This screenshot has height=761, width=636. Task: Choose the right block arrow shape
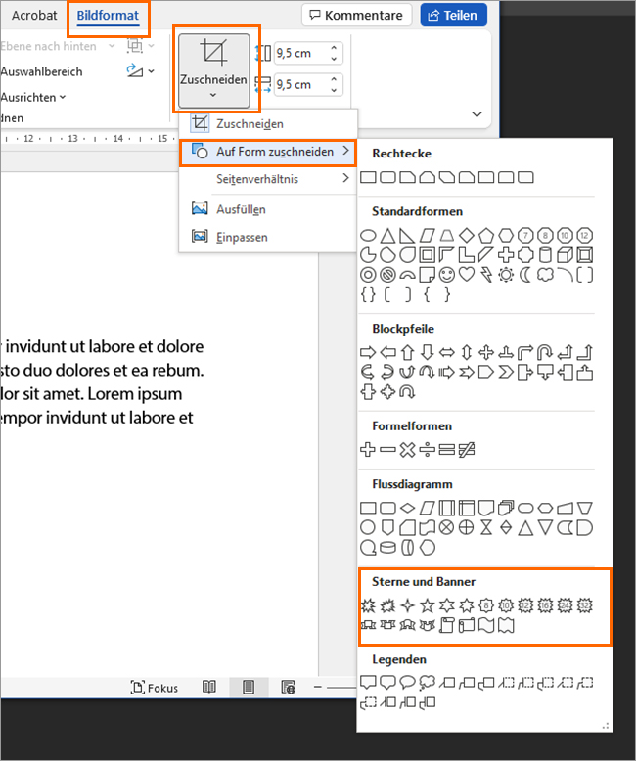point(369,352)
